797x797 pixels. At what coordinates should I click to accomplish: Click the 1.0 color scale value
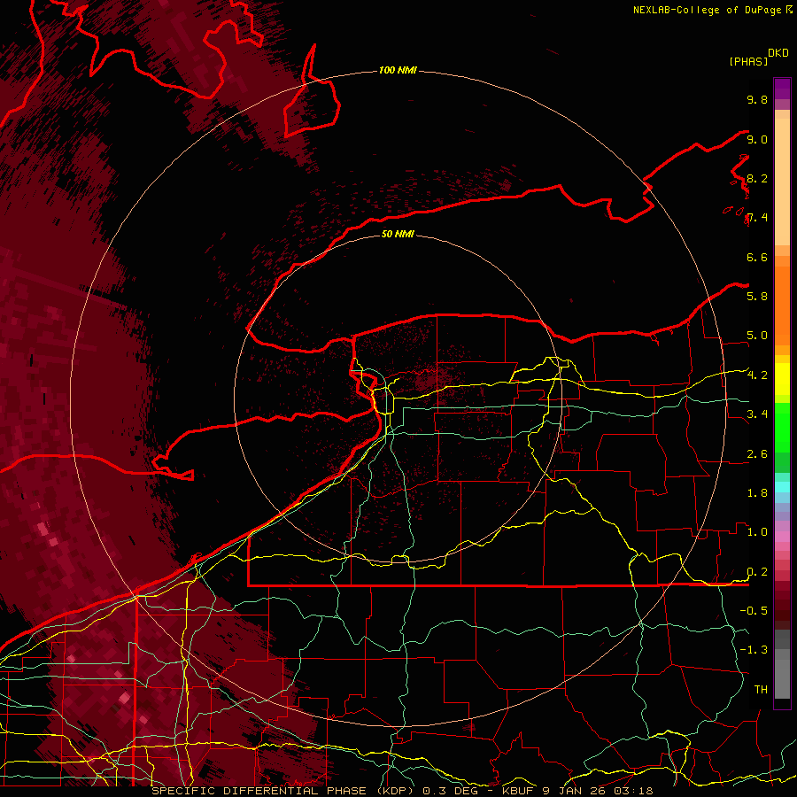tap(757, 532)
